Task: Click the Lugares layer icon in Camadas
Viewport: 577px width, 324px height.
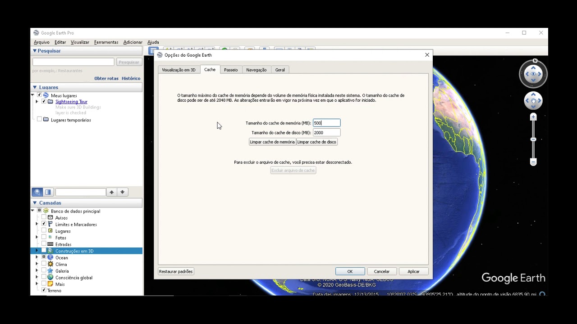Action: point(50,231)
